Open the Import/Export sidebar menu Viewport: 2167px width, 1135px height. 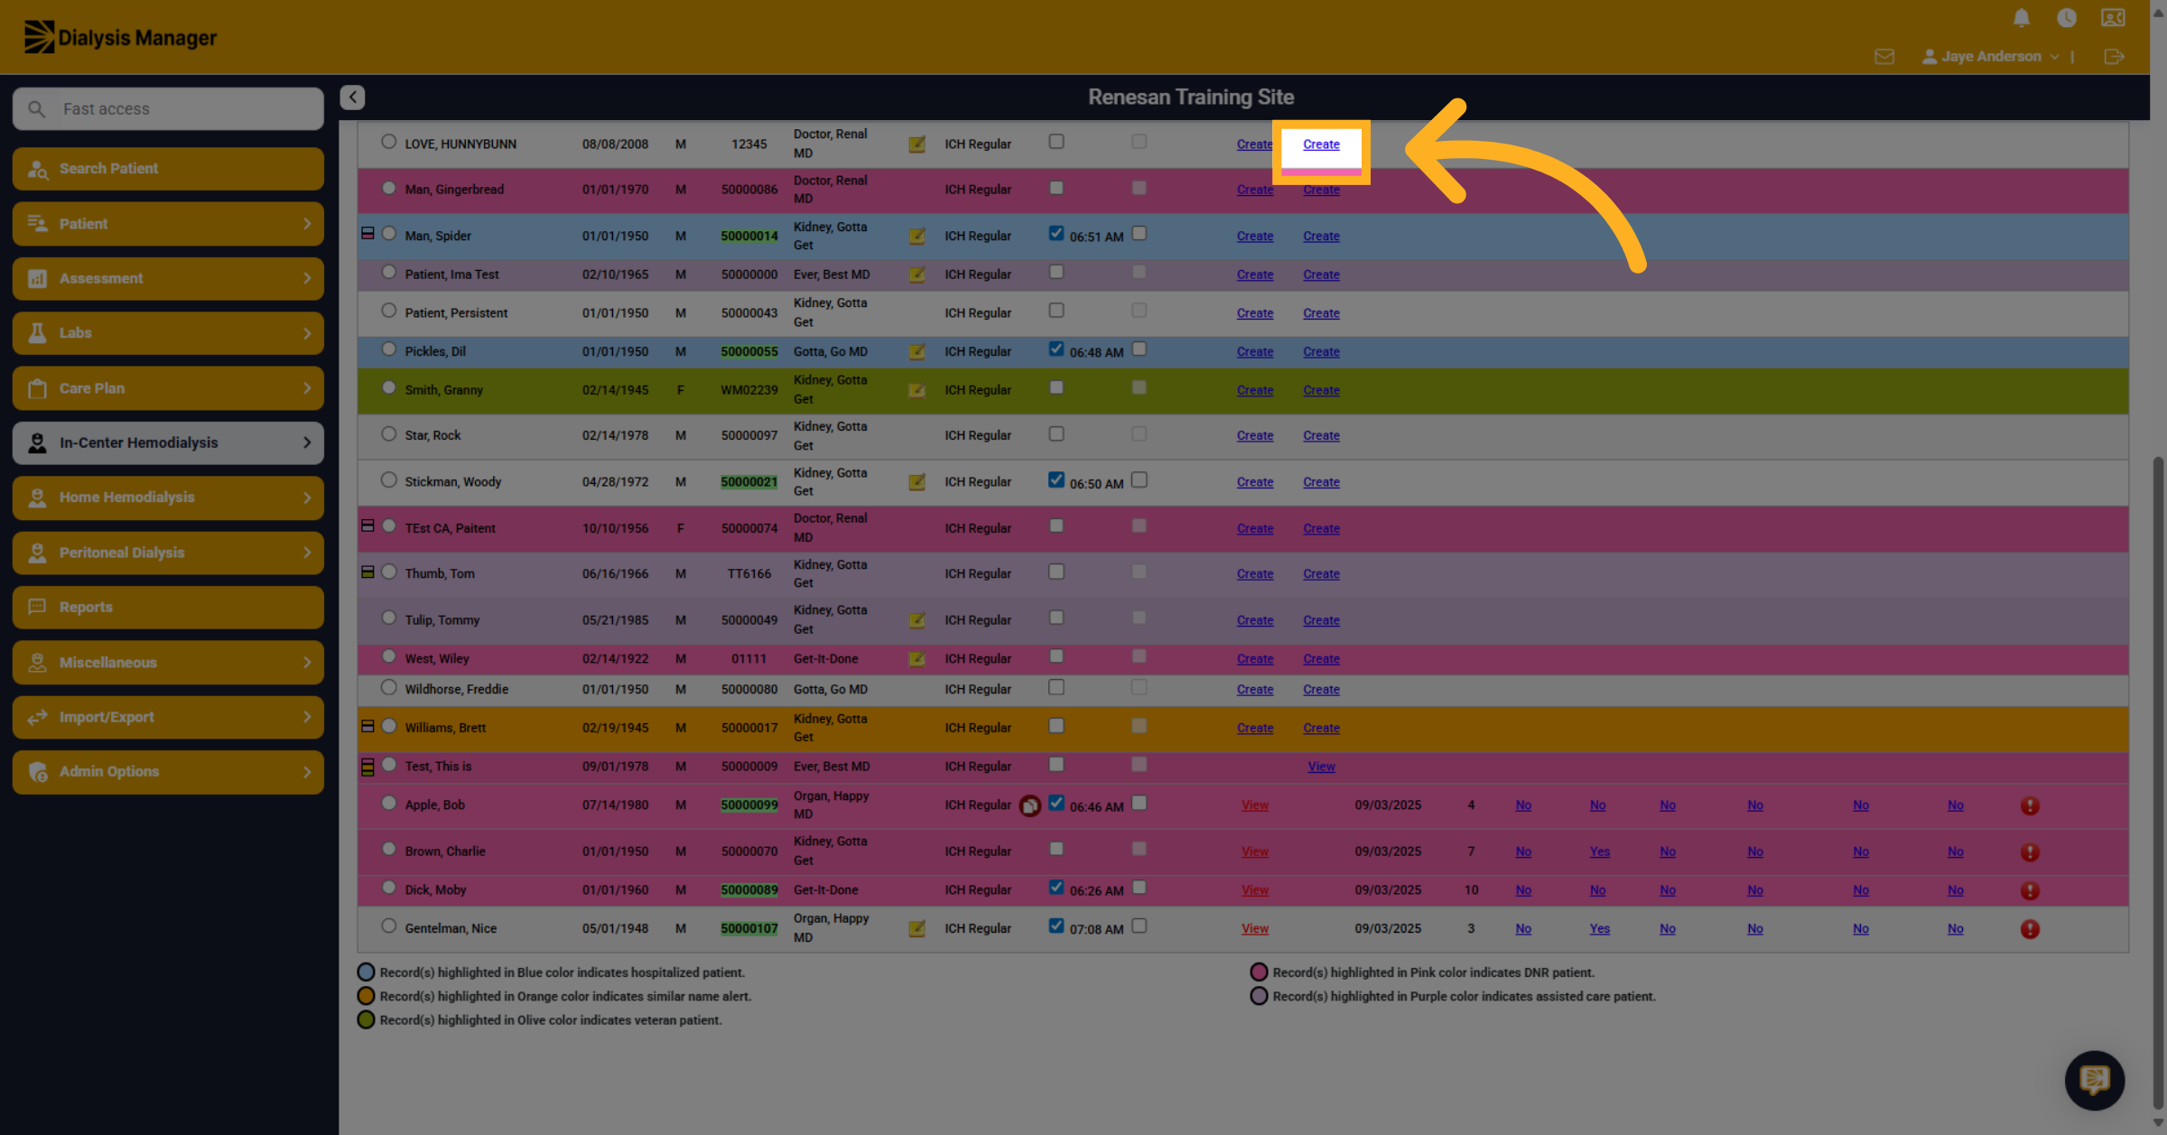[x=168, y=717]
